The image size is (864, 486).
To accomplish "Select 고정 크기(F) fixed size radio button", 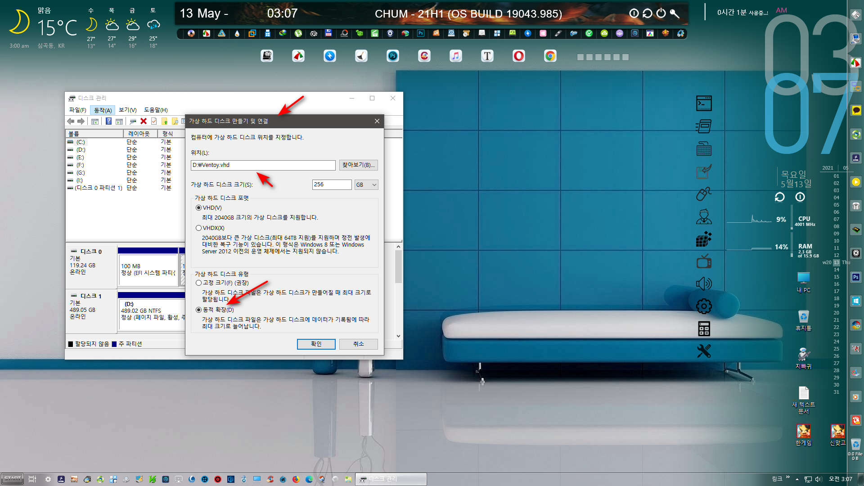I will [198, 283].
